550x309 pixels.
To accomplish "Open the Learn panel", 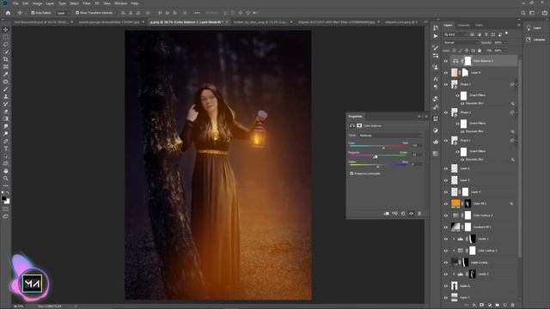I will point(535,28).
